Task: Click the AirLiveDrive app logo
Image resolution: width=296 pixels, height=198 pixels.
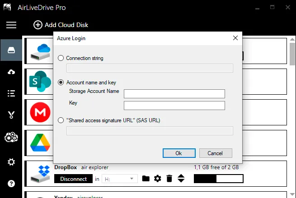Action: [x=7, y=7]
